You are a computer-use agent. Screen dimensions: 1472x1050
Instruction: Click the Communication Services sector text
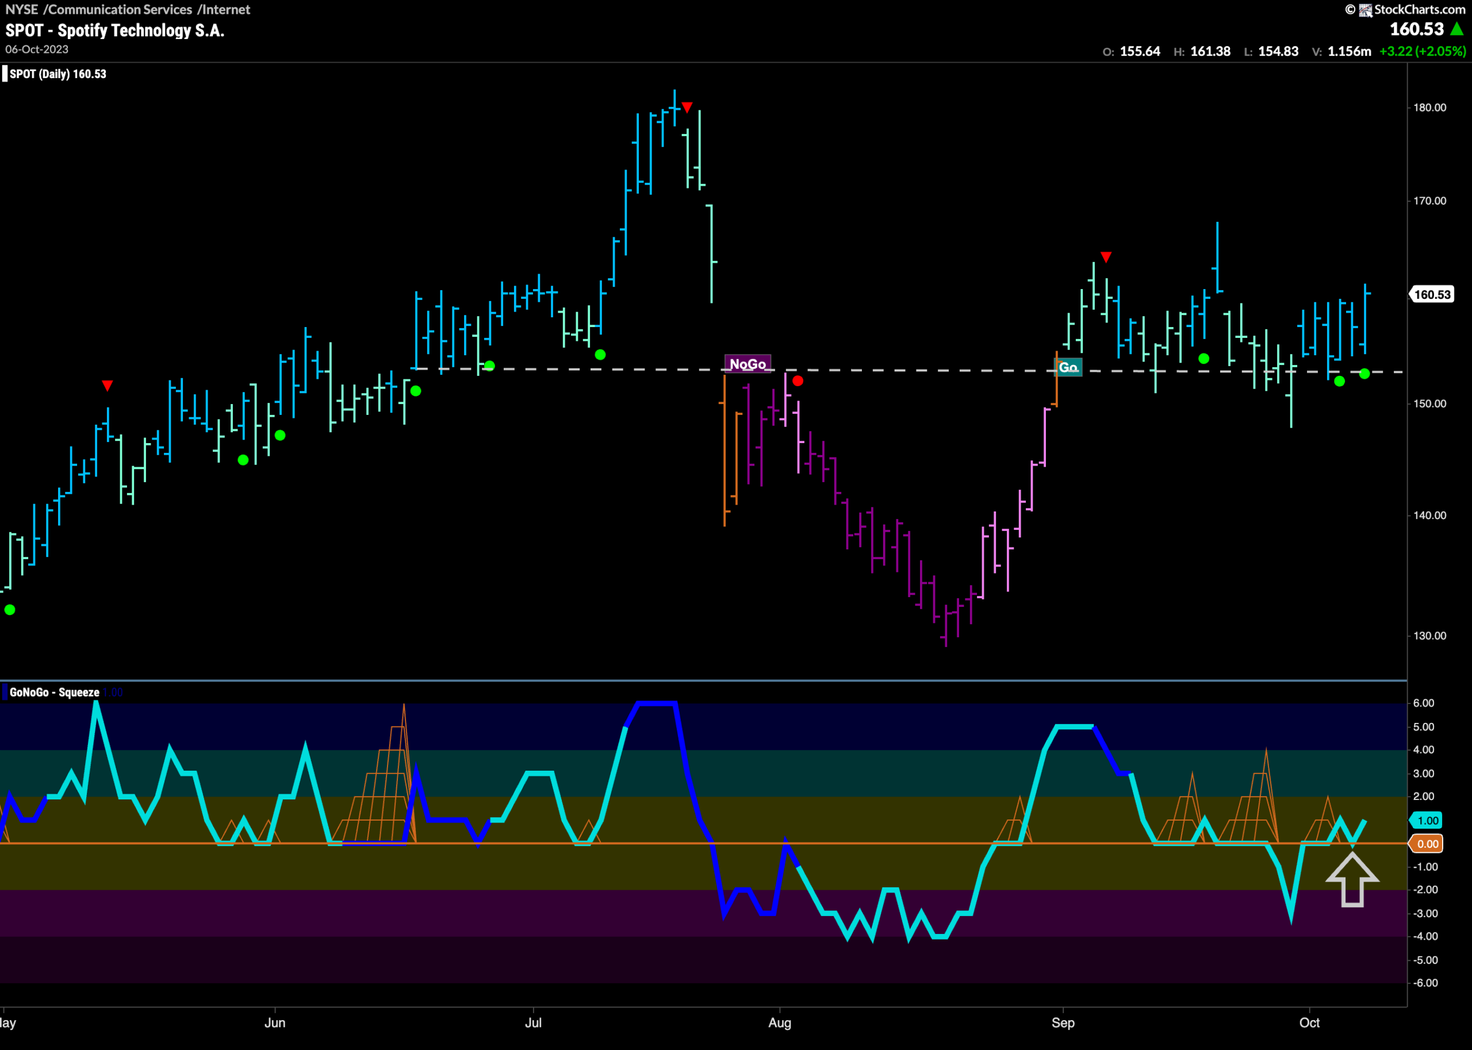click(x=120, y=10)
